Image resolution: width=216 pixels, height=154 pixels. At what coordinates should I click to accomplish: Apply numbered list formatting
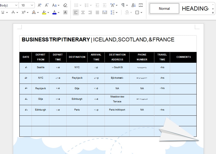click(x=87, y=5)
